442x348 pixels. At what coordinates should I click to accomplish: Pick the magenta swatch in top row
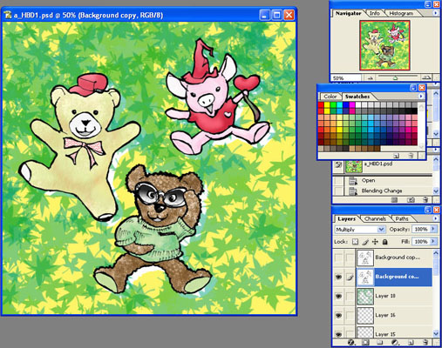[352, 105]
